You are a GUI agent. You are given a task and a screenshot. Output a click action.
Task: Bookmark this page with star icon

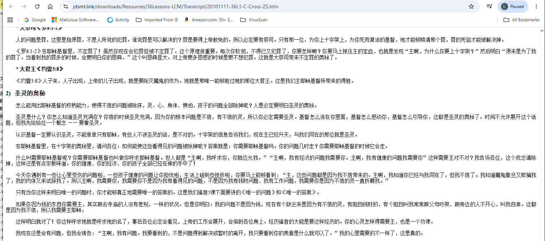pos(471,6)
